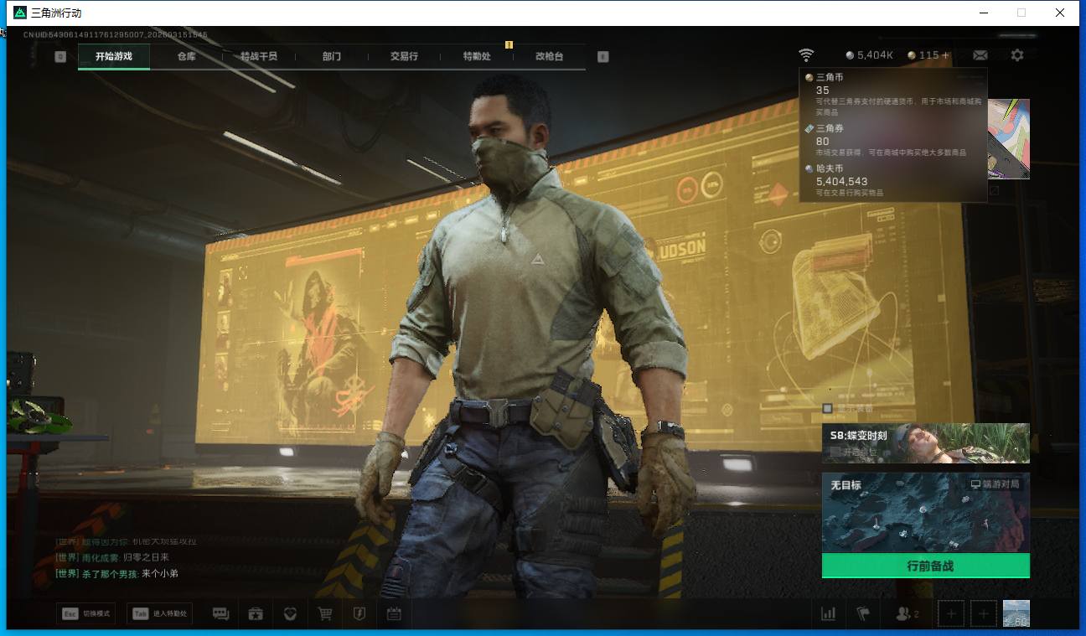The image size is (1086, 636).
Task: Open the 特勤处 tab
Action: pyautogui.click(x=477, y=56)
